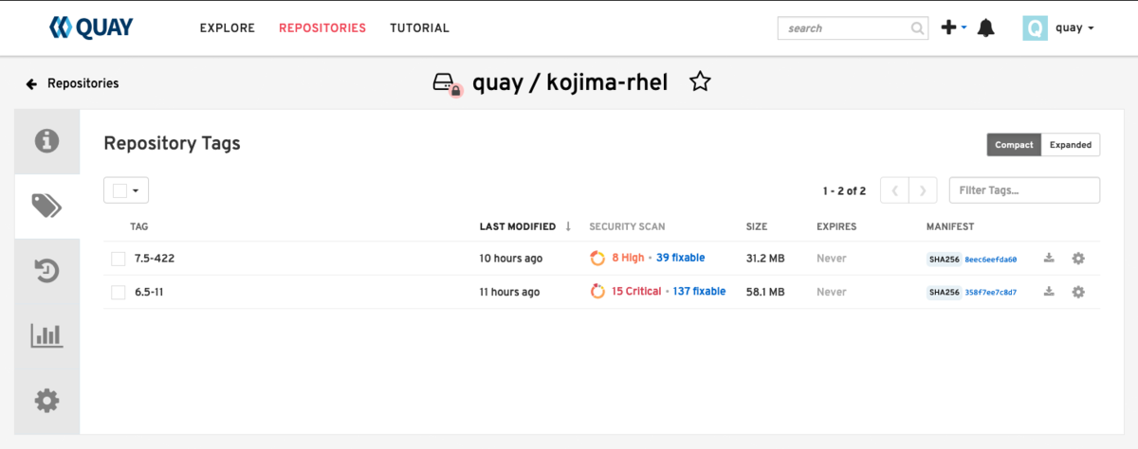Select the checkbox for tag 6.5-11
The image size is (1138, 449).
click(119, 293)
